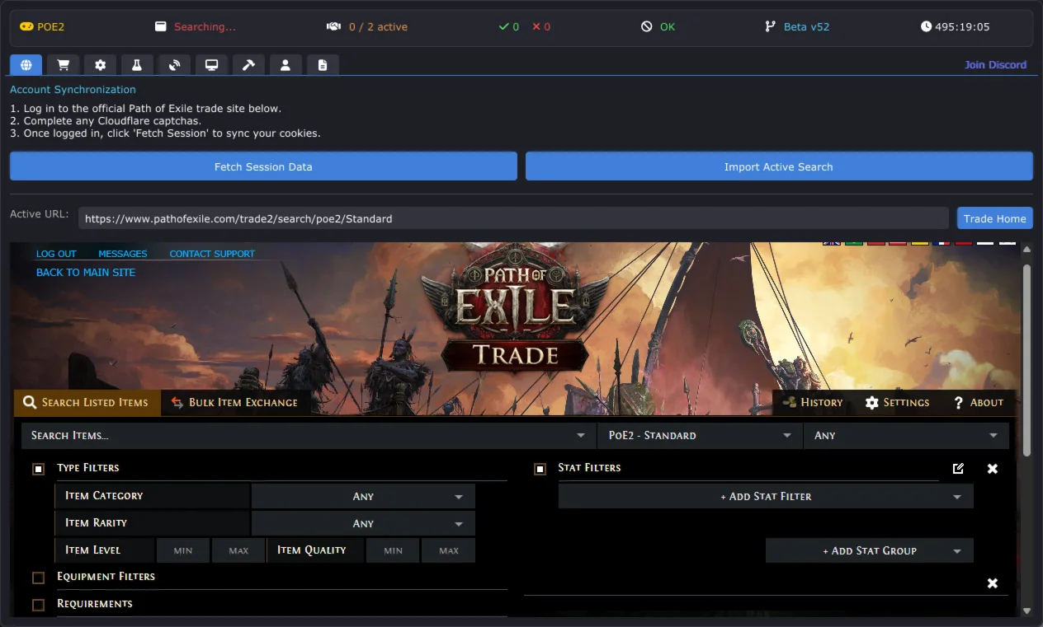This screenshot has height=627, width=1043.
Task: Click the Trade Home button
Action: tap(995, 218)
